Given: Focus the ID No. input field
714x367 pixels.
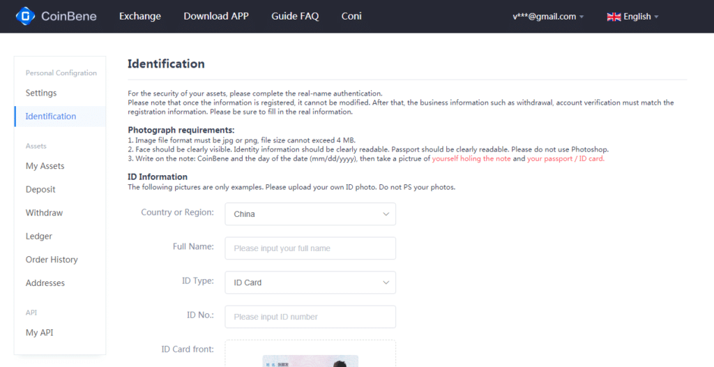Looking at the screenshot, I should (x=310, y=317).
